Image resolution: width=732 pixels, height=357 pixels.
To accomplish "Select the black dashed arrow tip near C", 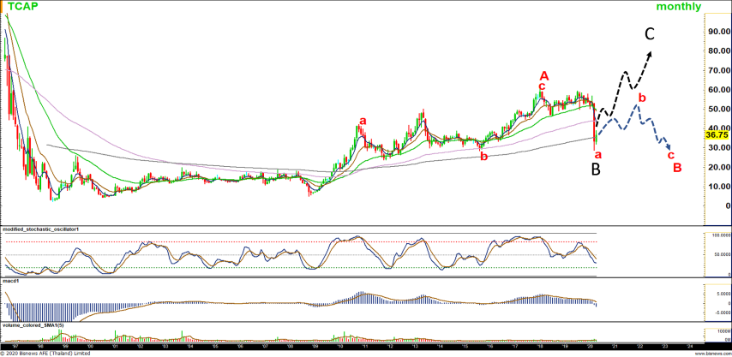I will tap(649, 54).
